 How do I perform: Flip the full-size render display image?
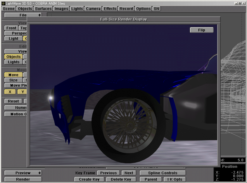click(x=201, y=30)
